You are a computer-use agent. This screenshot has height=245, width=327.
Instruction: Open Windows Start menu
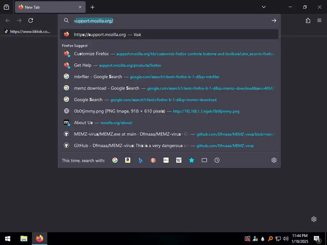tap(8, 239)
